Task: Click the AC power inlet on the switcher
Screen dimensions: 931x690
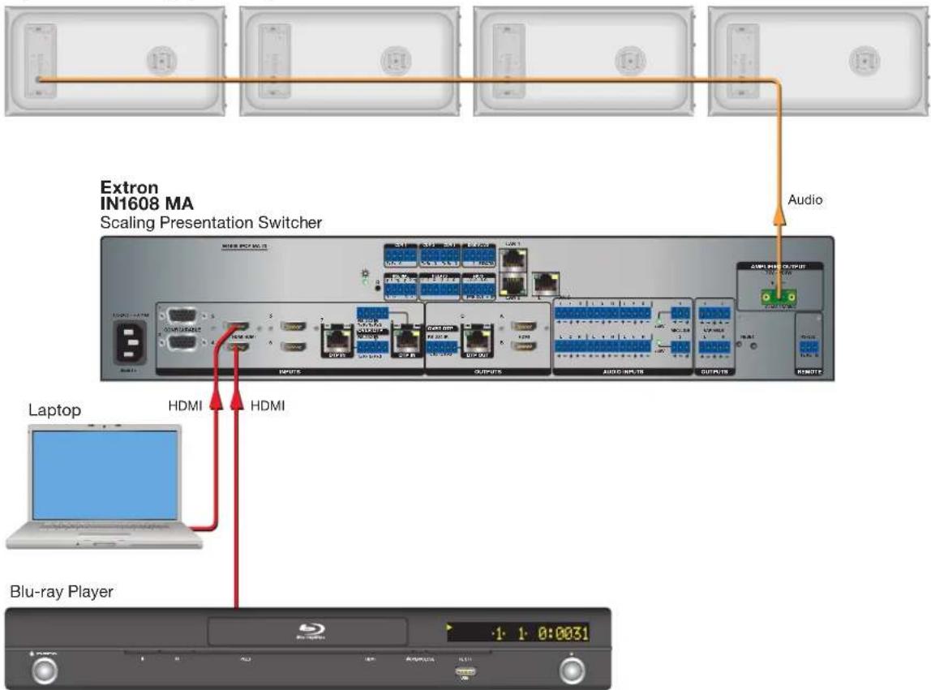Action: tap(130, 343)
